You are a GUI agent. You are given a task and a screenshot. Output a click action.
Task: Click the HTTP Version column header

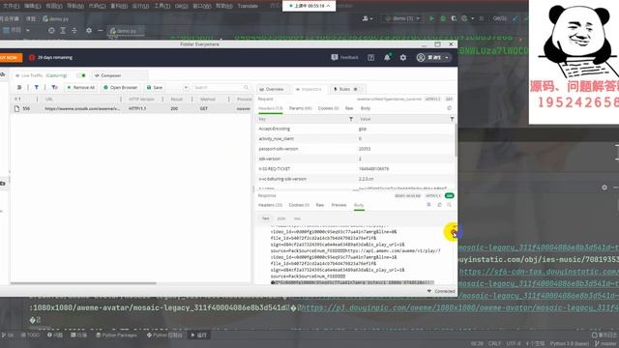click(141, 99)
